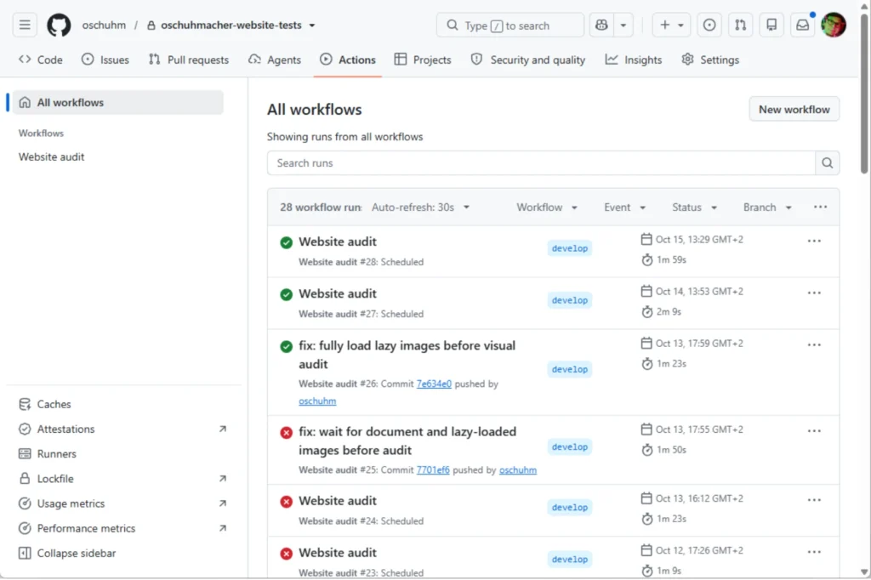This screenshot has height=580, width=871.
Task: Click develop branch label of run #28
Action: (x=569, y=248)
